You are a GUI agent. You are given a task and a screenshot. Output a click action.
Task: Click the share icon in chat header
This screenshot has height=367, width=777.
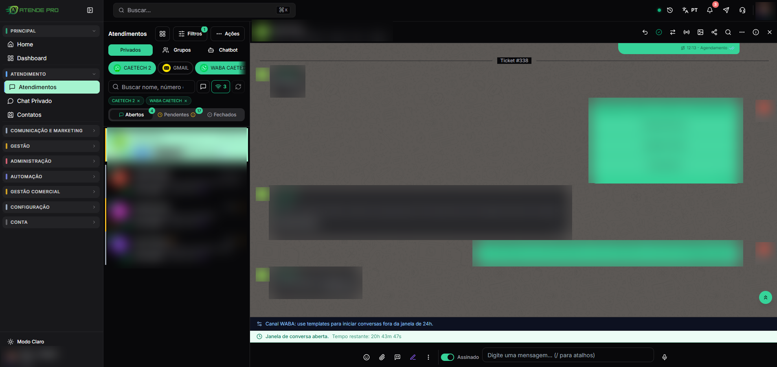714,32
